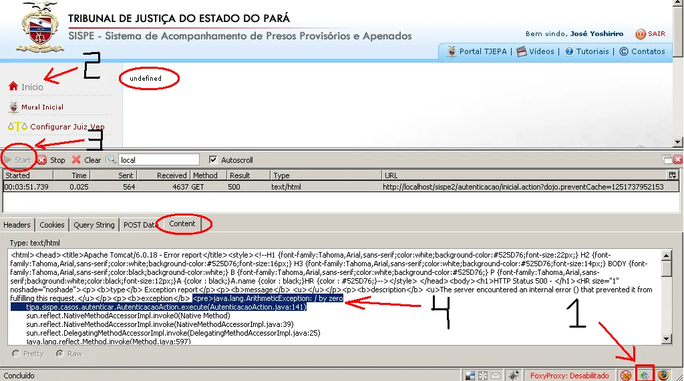The image size is (684, 381).
Task: Sort requests by the Started column
Action: click(x=28, y=175)
